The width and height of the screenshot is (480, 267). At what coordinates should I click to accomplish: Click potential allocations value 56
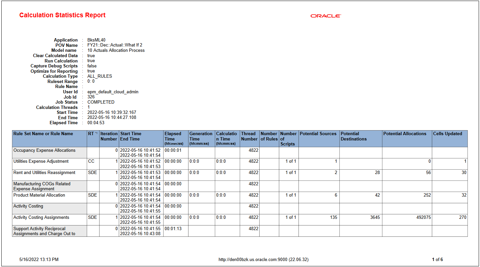(428, 173)
